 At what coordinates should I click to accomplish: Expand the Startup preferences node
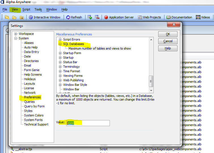[60, 58]
